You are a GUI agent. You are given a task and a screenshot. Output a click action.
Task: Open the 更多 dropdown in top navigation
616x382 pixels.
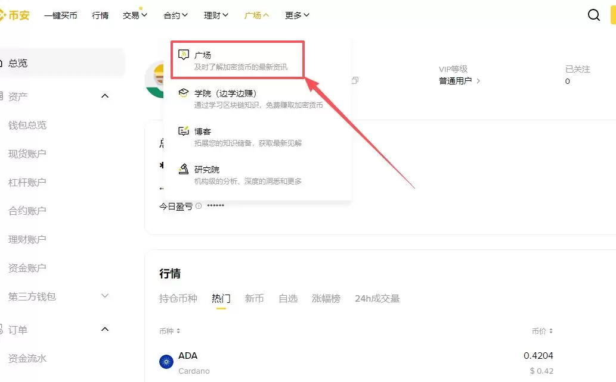296,15
